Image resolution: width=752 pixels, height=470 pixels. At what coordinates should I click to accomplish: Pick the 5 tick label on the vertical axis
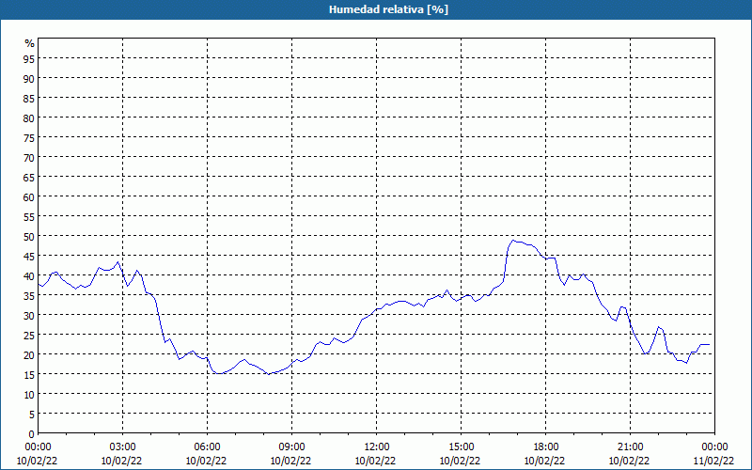tap(32, 415)
